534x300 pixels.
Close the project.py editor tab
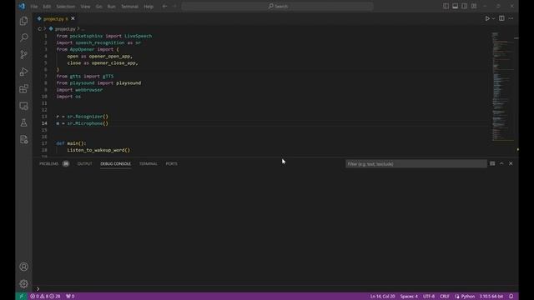73,18
